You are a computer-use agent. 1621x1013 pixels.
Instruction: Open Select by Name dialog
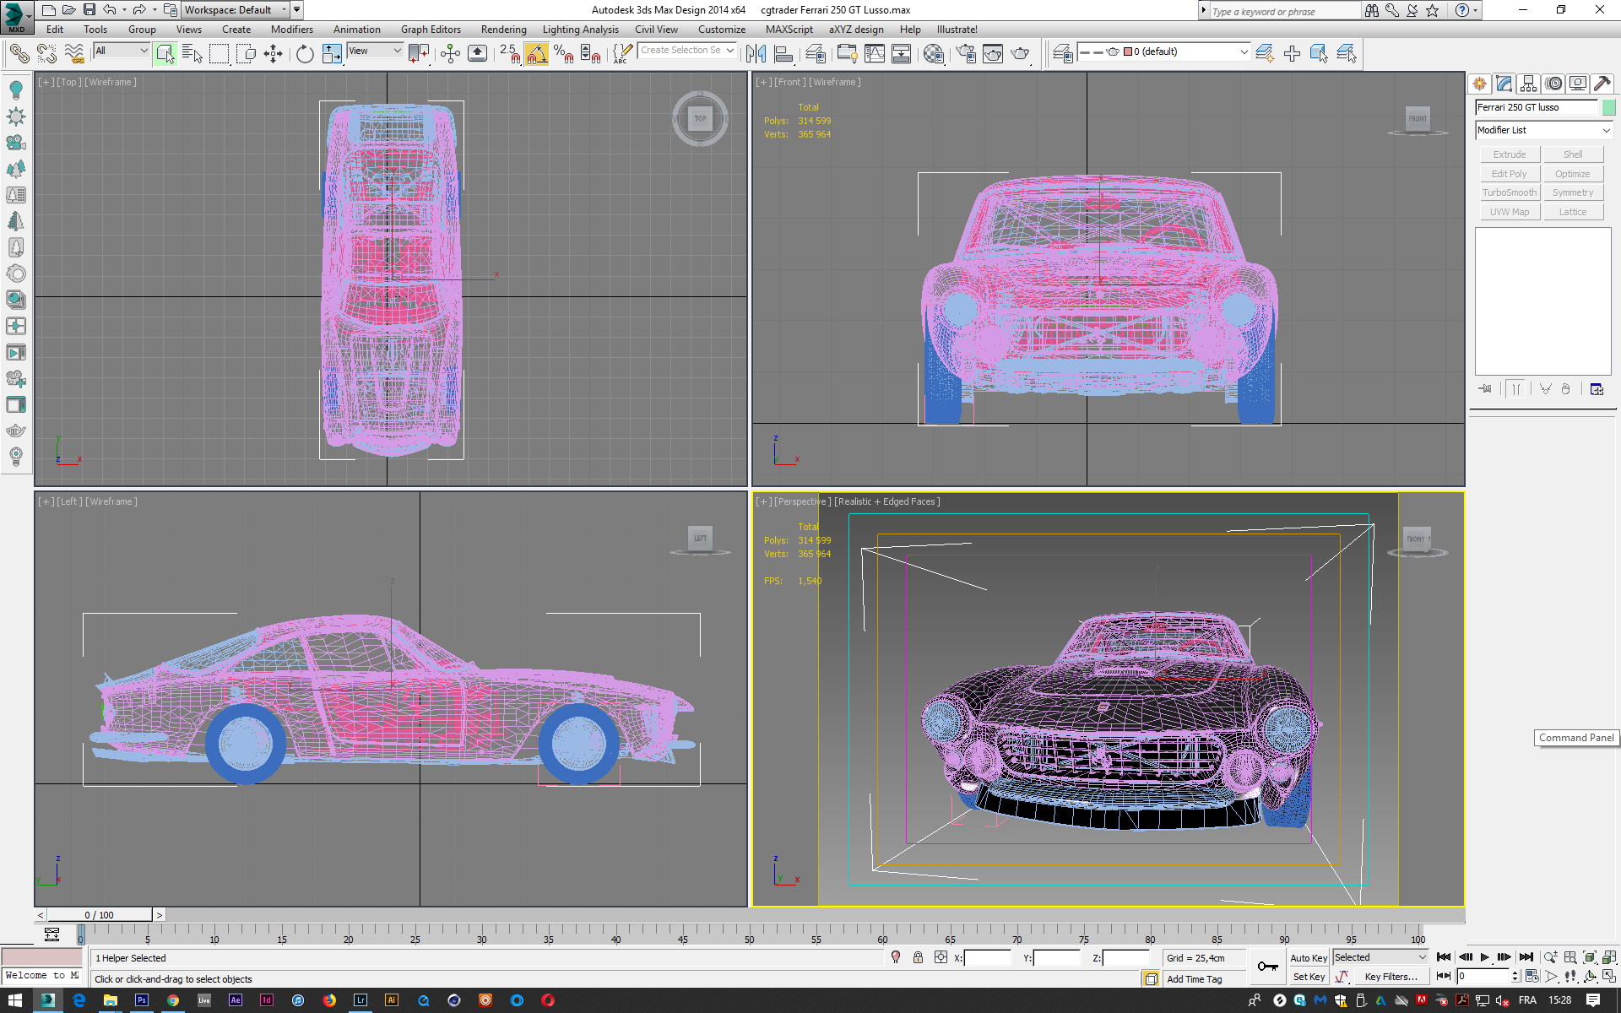[x=192, y=54]
